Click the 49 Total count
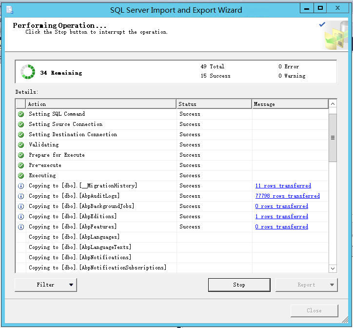This screenshot has height=328, width=353. pos(212,66)
